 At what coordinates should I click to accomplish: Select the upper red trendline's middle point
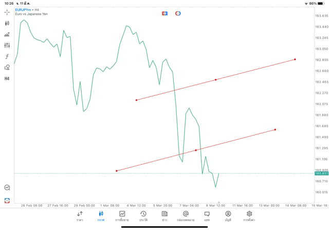tap(215, 80)
